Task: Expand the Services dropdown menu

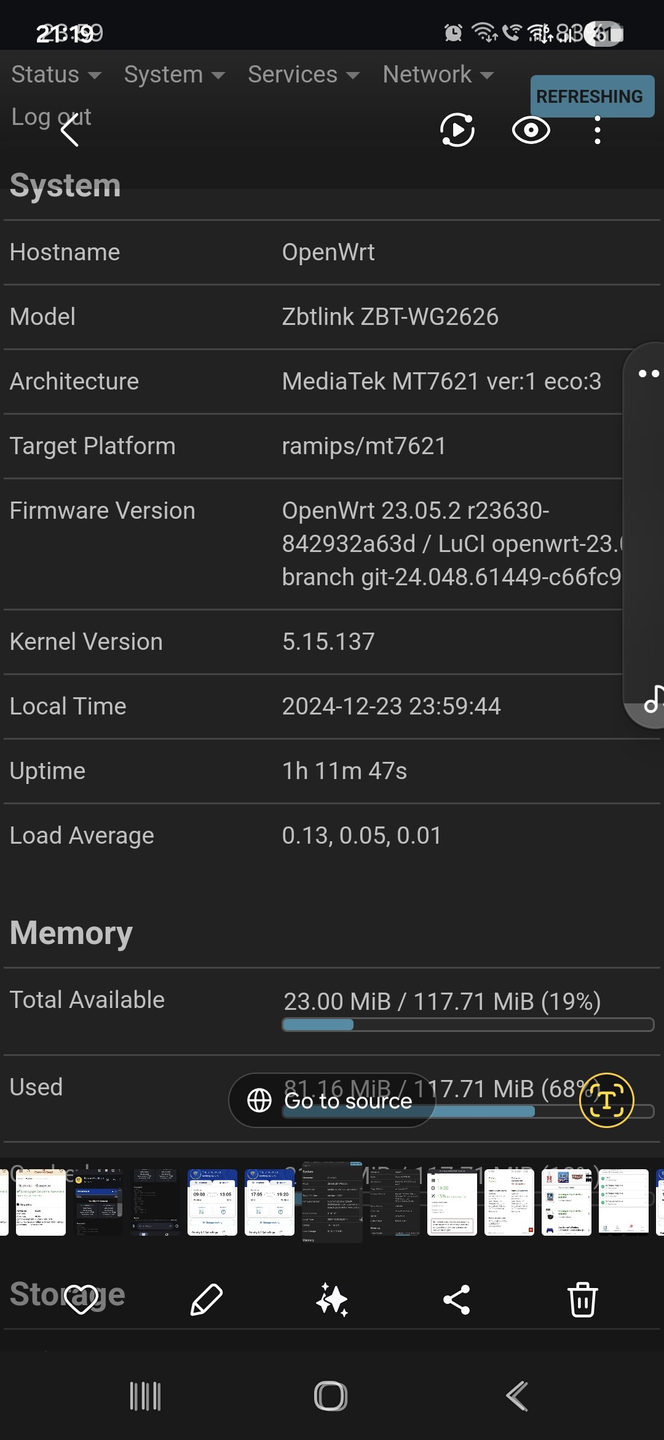Action: (303, 74)
